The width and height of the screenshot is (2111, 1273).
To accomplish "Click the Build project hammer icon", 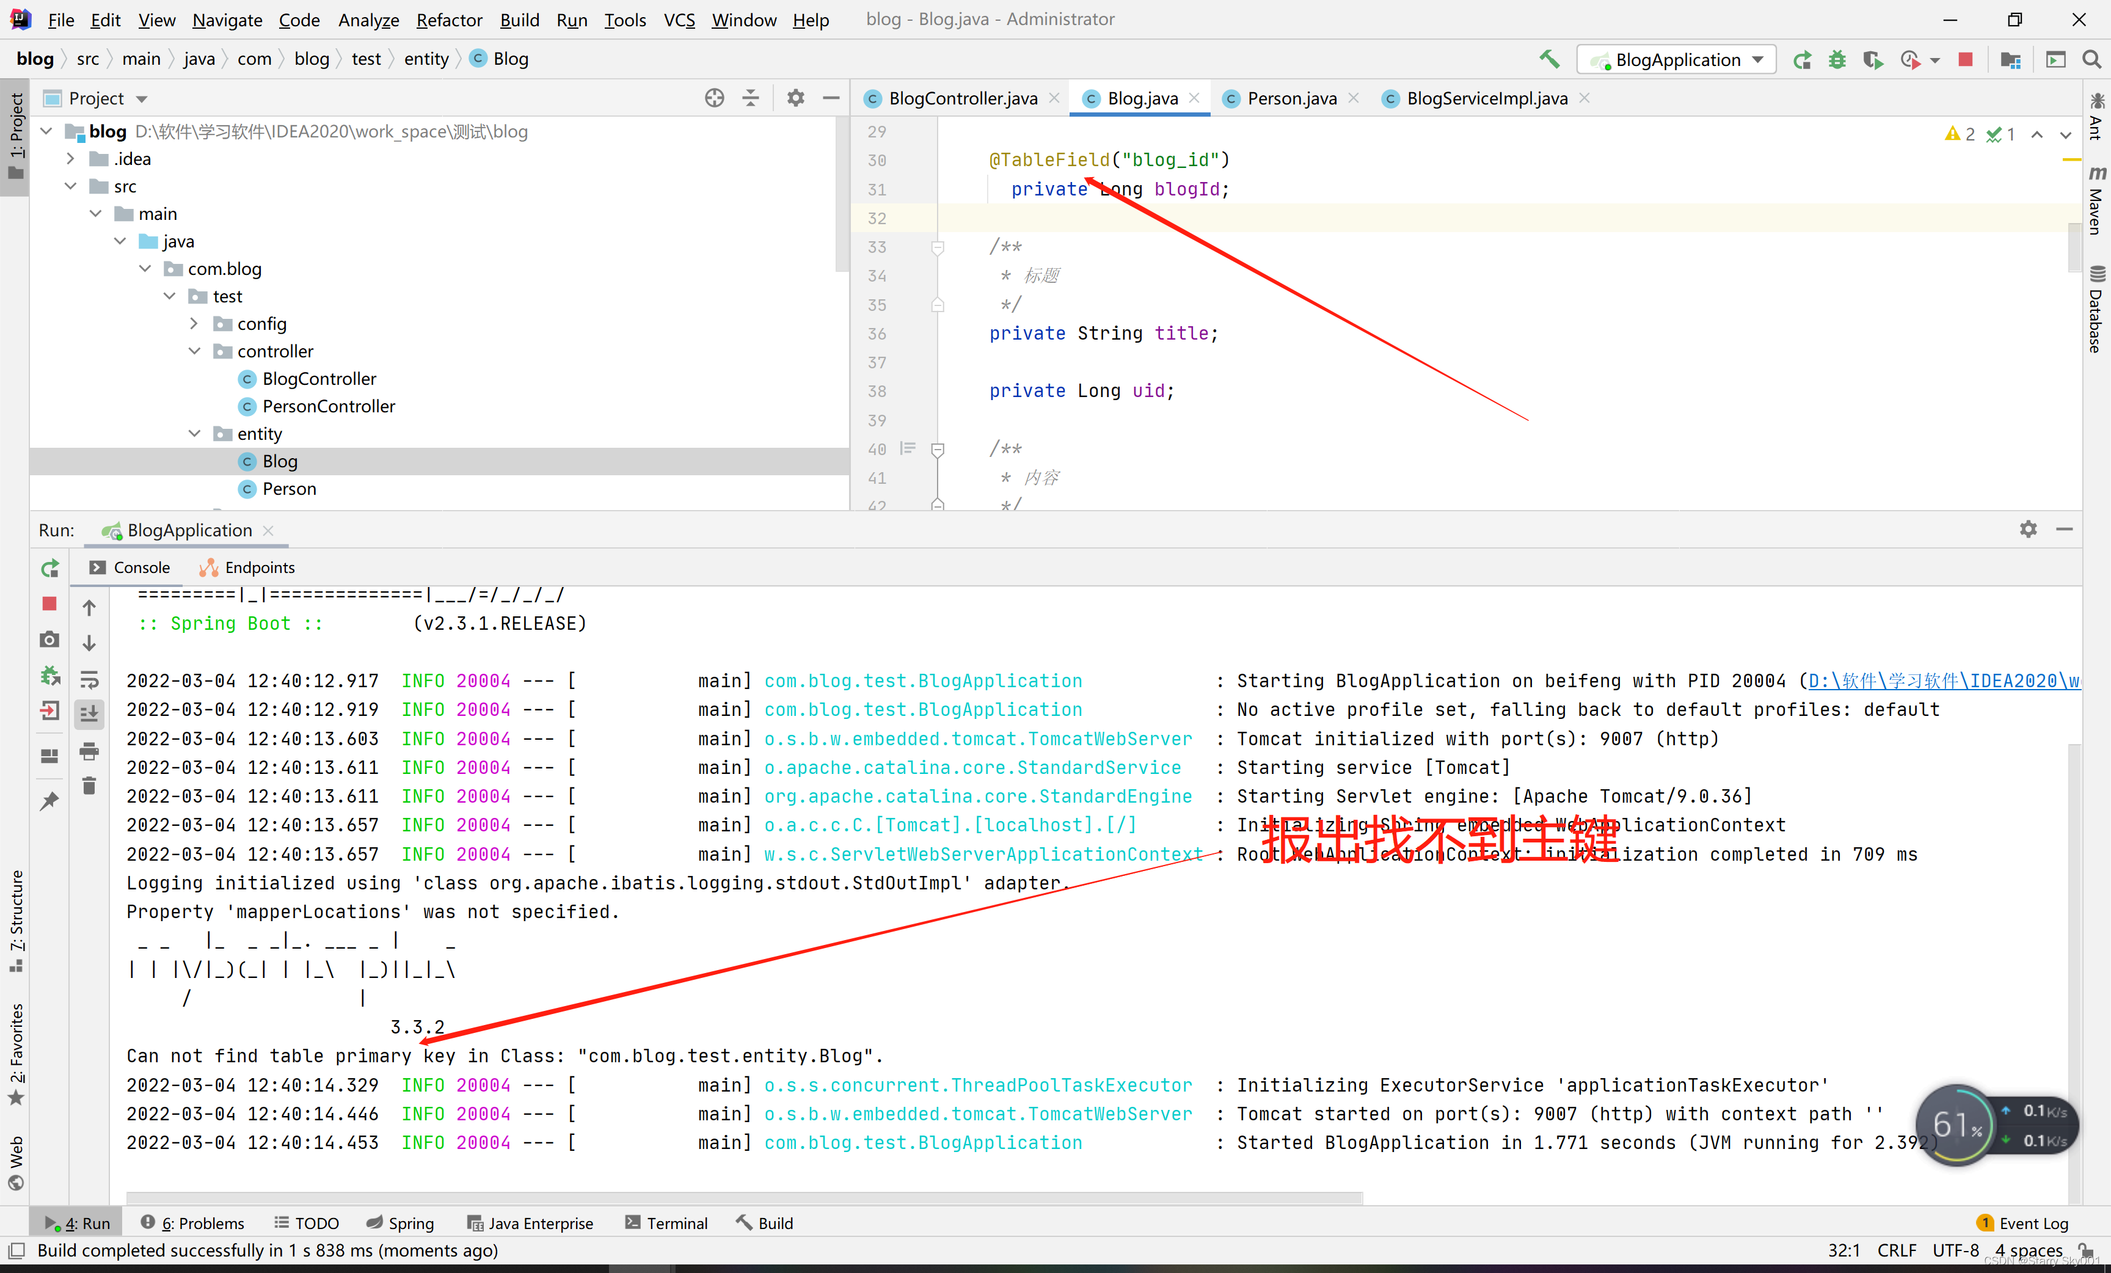I will pyautogui.click(x=1549, y=59).
